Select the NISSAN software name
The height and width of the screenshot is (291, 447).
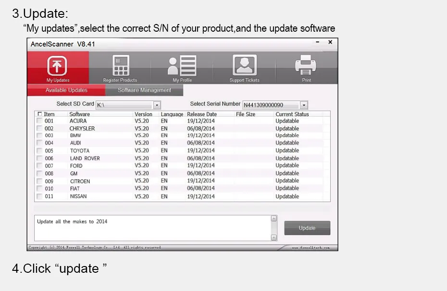(x=78, y=196)
